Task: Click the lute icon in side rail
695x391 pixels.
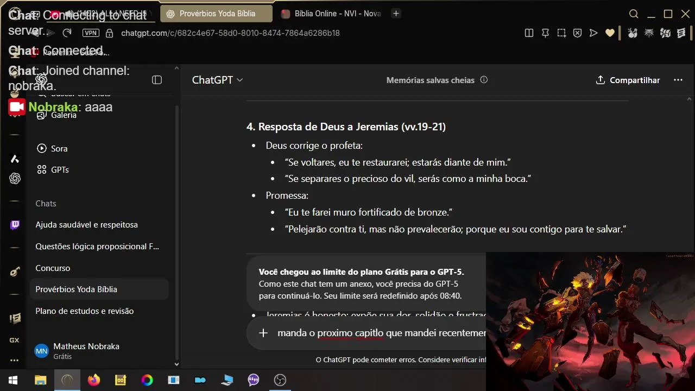Action: pyautogui.click(x=15, y=272)
